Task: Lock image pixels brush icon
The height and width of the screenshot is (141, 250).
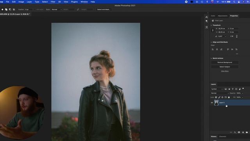Action: (x=219, y=98)
